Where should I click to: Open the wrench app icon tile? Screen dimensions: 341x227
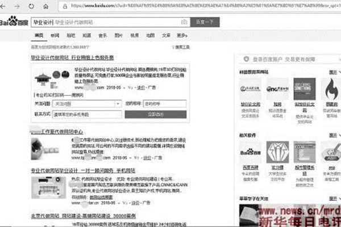coord(331,152)
